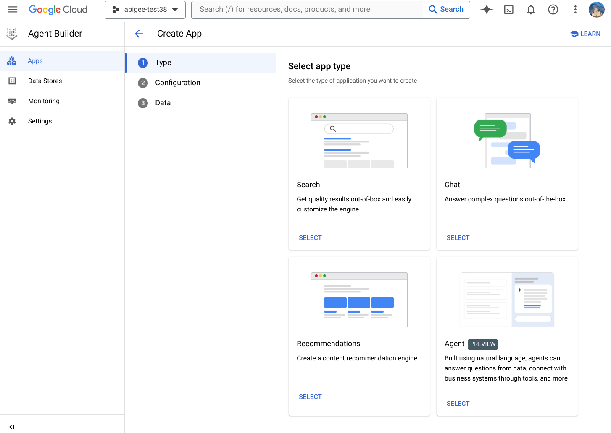Image resolution: width=611 pixels, height=433 pixels.
Task: Click the Data Stores grid icon
Action: tap(12, 81)
